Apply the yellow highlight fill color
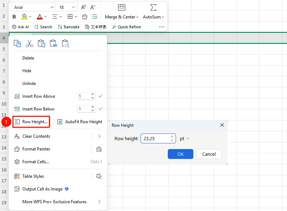The height and width of the screenshot is (211, 287). pos(24,17)
